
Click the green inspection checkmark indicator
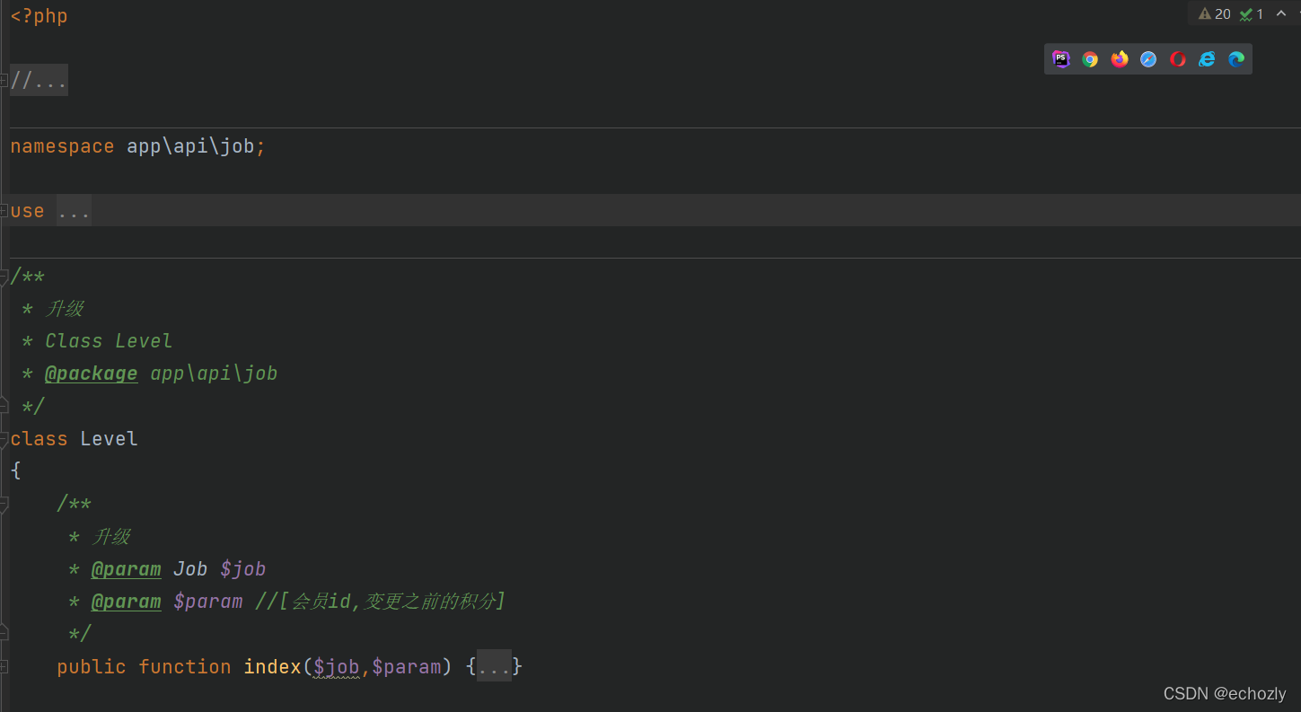(x=1250, y=13)
